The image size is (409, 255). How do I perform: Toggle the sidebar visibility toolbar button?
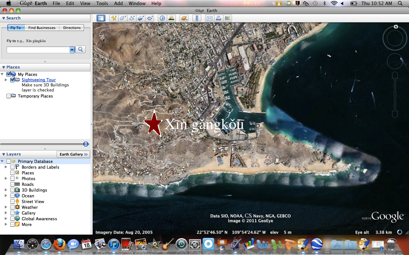101,18
